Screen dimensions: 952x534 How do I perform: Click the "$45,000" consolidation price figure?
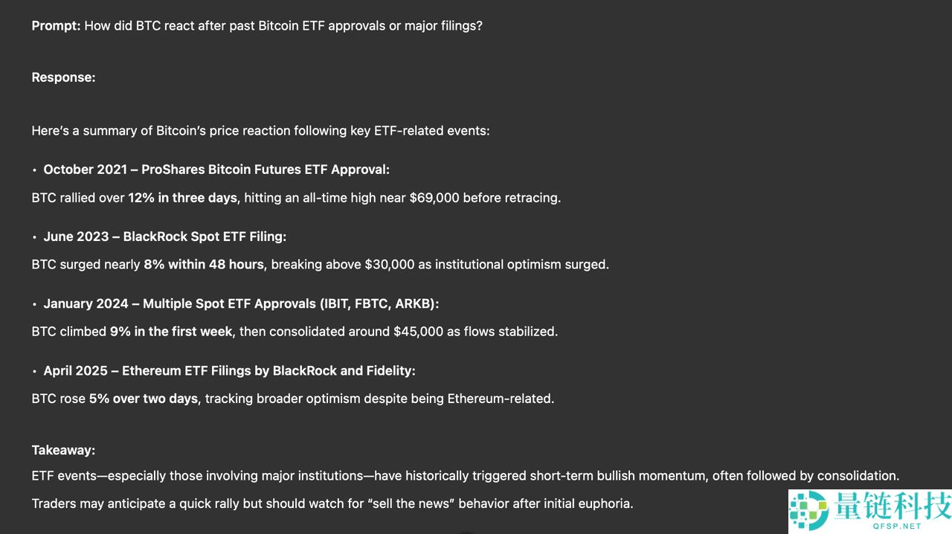[x=418, y=332]
